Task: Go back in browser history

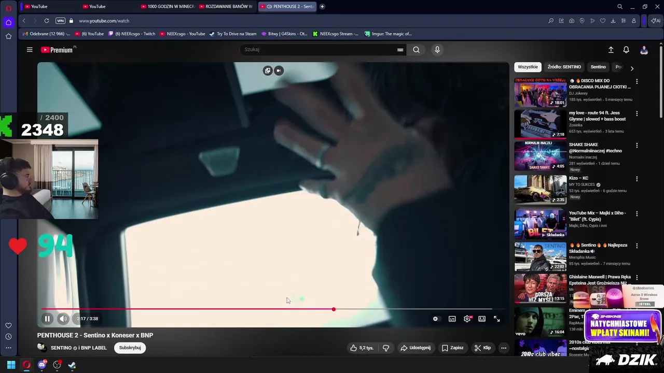Action: (24, 21)
